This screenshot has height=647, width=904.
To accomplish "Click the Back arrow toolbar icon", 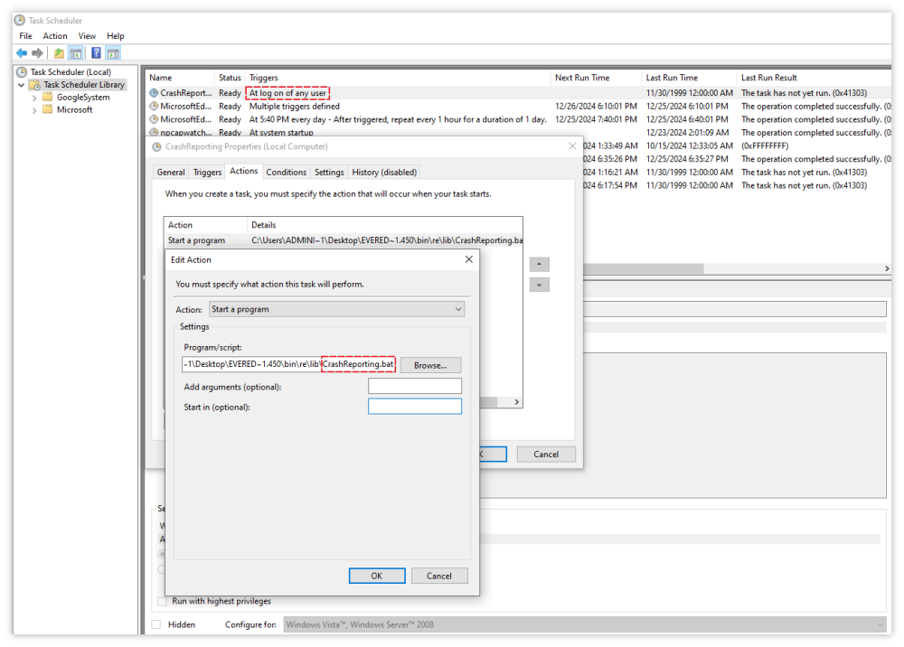I will click(x=22, y=53).
